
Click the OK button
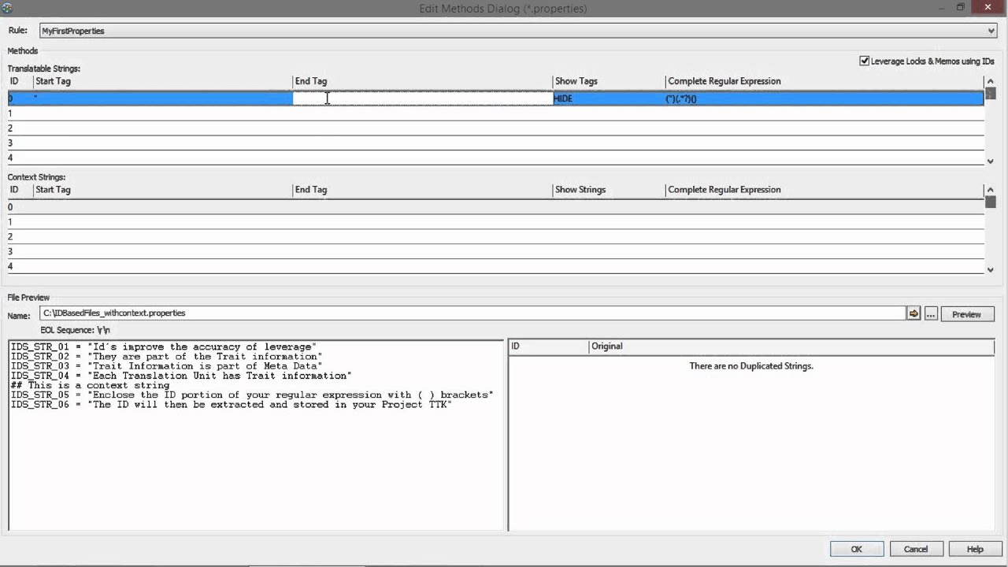pos(857,549)
